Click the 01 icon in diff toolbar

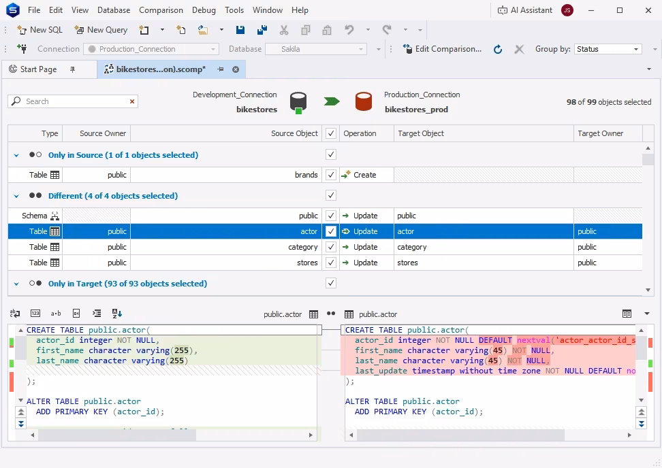pyautogui.click(x=76, y=314)
